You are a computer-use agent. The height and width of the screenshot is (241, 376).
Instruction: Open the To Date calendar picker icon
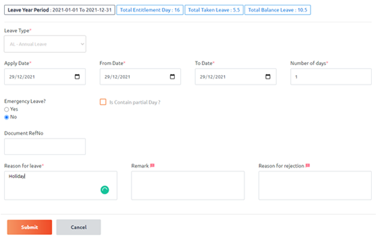tap(268, 77)
